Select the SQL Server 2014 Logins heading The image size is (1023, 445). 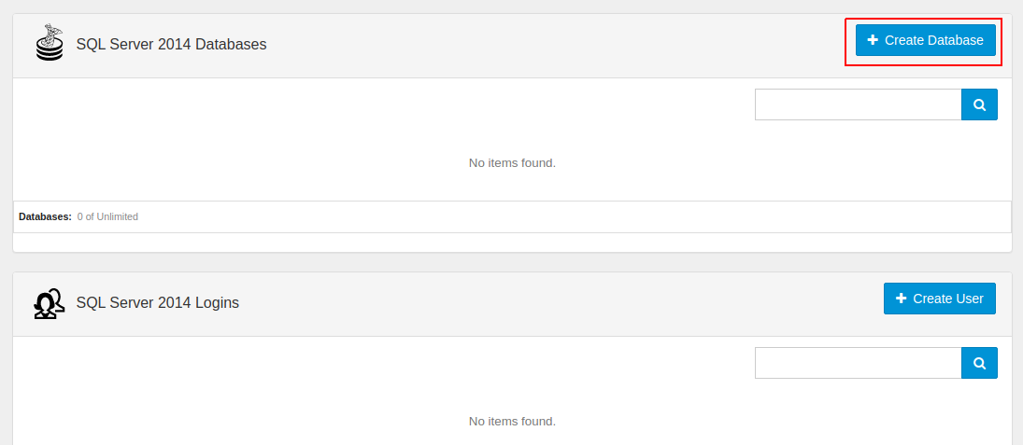tap(158, 303)
